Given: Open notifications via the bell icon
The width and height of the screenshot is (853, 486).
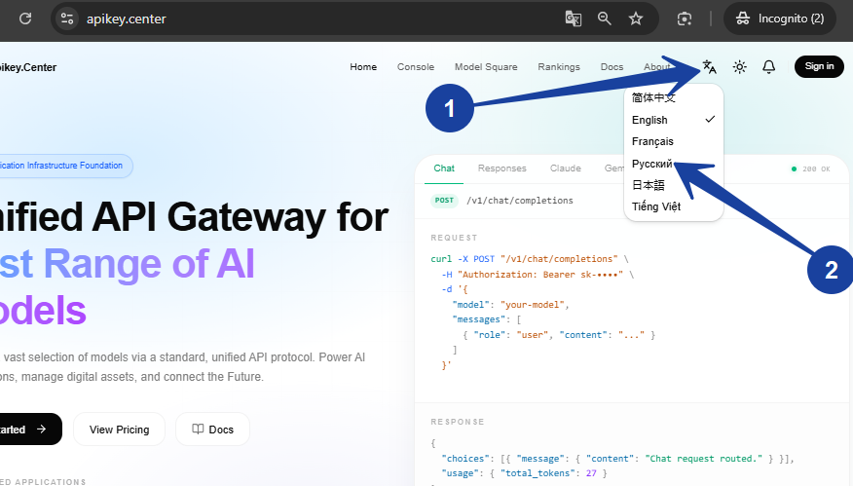Looking at the screenshot, I should coord(768,67).
